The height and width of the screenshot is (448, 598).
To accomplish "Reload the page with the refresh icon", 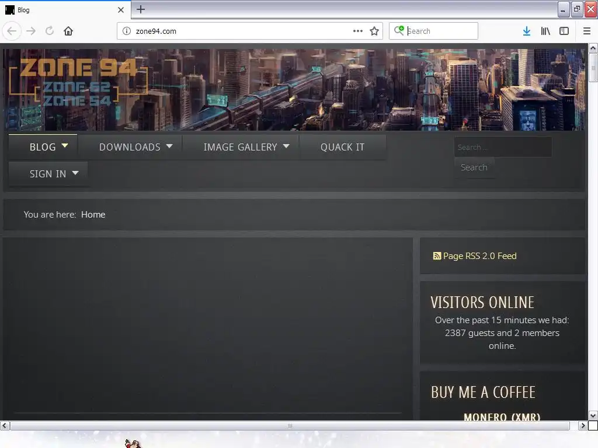I will tap(50, 31).
